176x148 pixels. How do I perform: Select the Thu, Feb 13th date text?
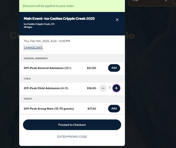click(x=47, y=41)
